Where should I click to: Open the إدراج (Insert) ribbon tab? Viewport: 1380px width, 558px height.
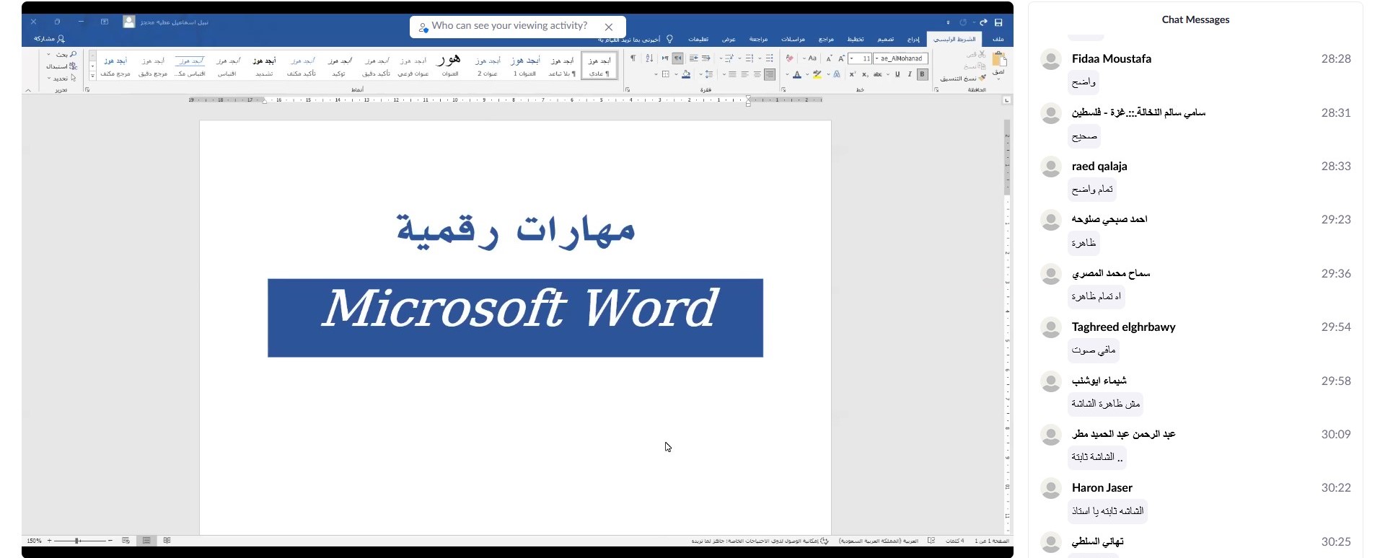[x=913, y=39]
